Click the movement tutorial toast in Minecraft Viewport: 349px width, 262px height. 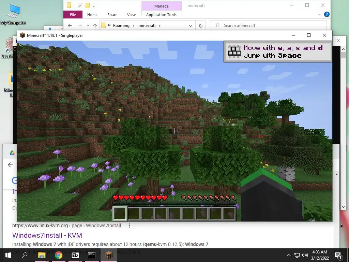(x=278, y=52)
